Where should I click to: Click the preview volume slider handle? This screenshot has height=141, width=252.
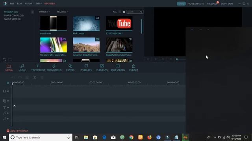177,59
